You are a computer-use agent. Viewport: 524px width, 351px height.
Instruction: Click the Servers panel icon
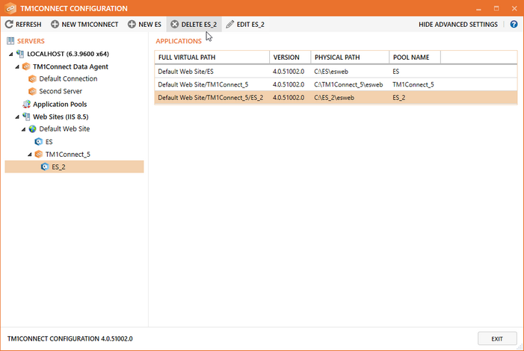point(10,41)
